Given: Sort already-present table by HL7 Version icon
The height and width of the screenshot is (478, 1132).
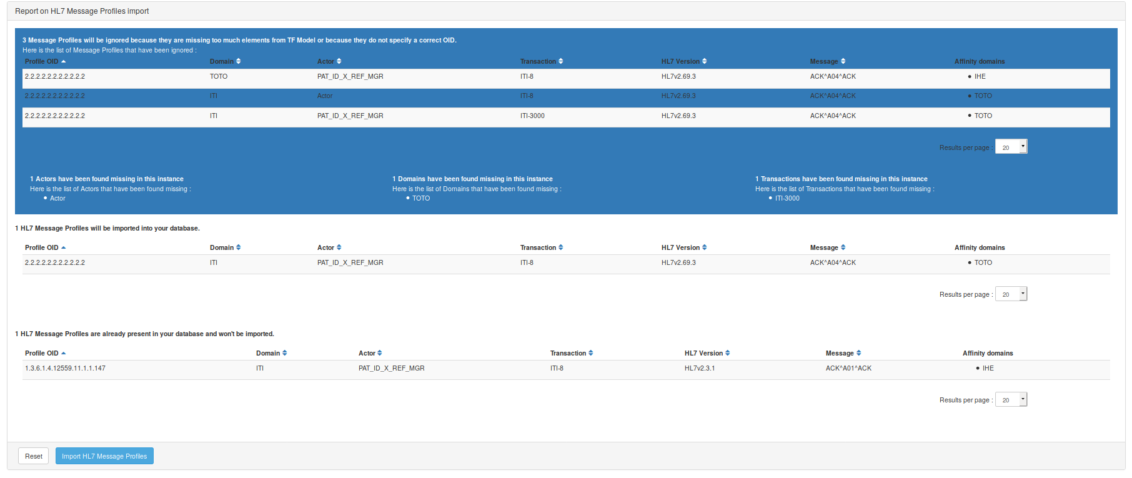Looking at the screenshot, I should pyautogui.click(x=727, y=353).
